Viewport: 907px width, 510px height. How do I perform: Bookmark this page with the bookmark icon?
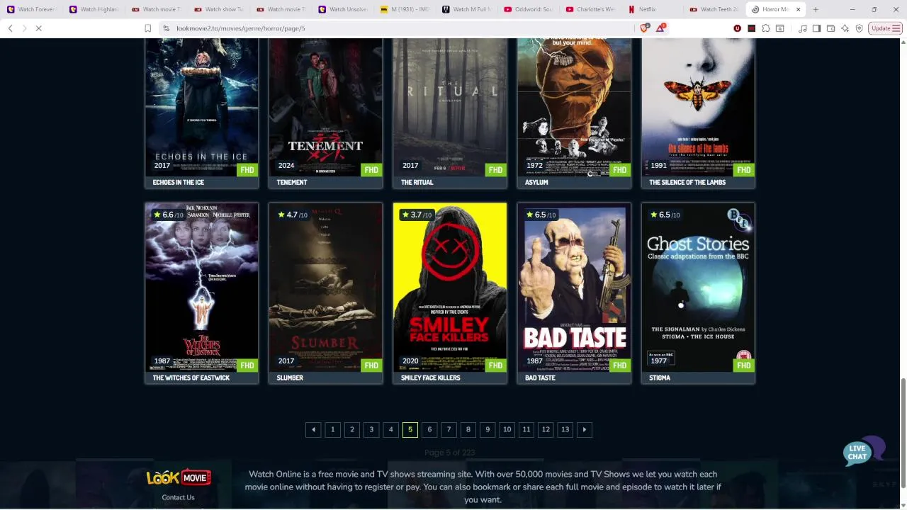pos(147,28)
